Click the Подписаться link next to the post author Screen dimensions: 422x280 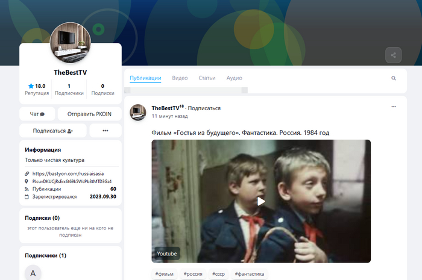coord(204,108)
